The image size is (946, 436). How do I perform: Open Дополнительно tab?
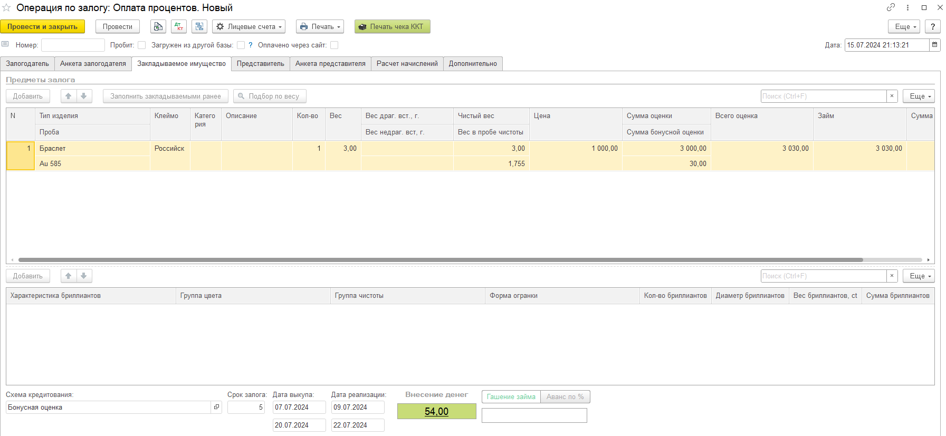coord(473,64)
